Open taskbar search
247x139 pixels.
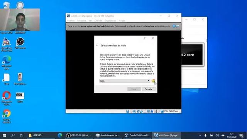click(13, 136)
